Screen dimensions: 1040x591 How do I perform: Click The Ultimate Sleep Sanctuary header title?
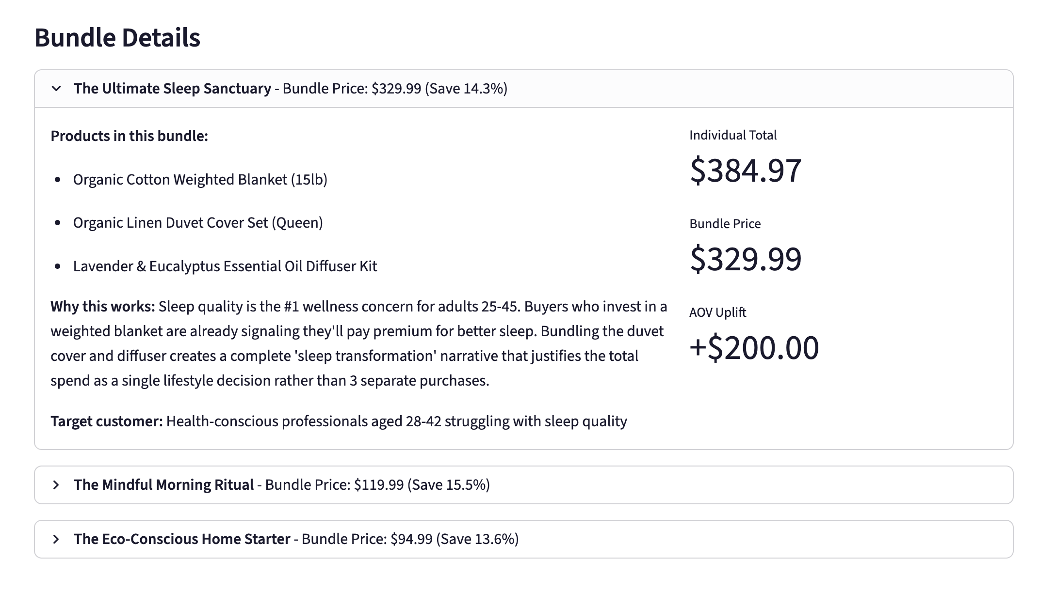click(172, 89)
